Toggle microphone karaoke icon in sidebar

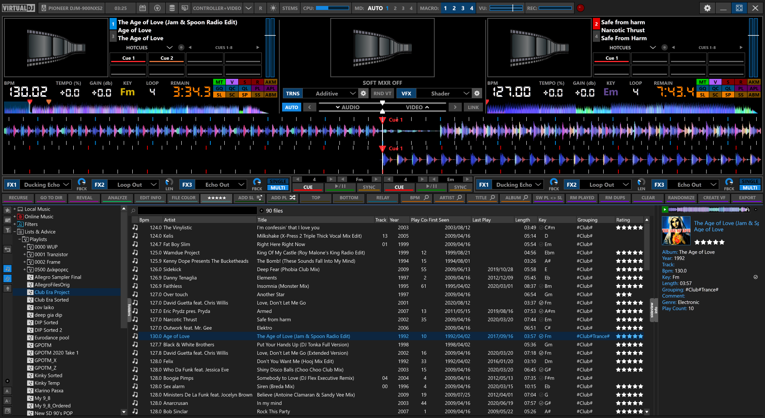pyautogui.click(x=8, y=288)
